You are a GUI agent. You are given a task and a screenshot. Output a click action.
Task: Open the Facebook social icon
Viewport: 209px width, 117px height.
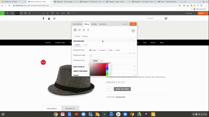(43, 18)
